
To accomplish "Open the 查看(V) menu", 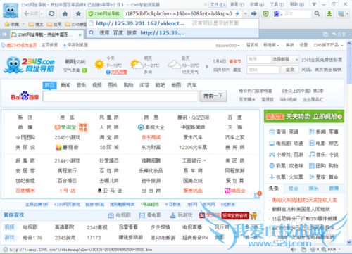I will click(x=237, y=4).
